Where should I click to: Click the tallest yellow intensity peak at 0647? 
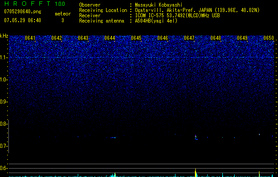tap(195, 173)
